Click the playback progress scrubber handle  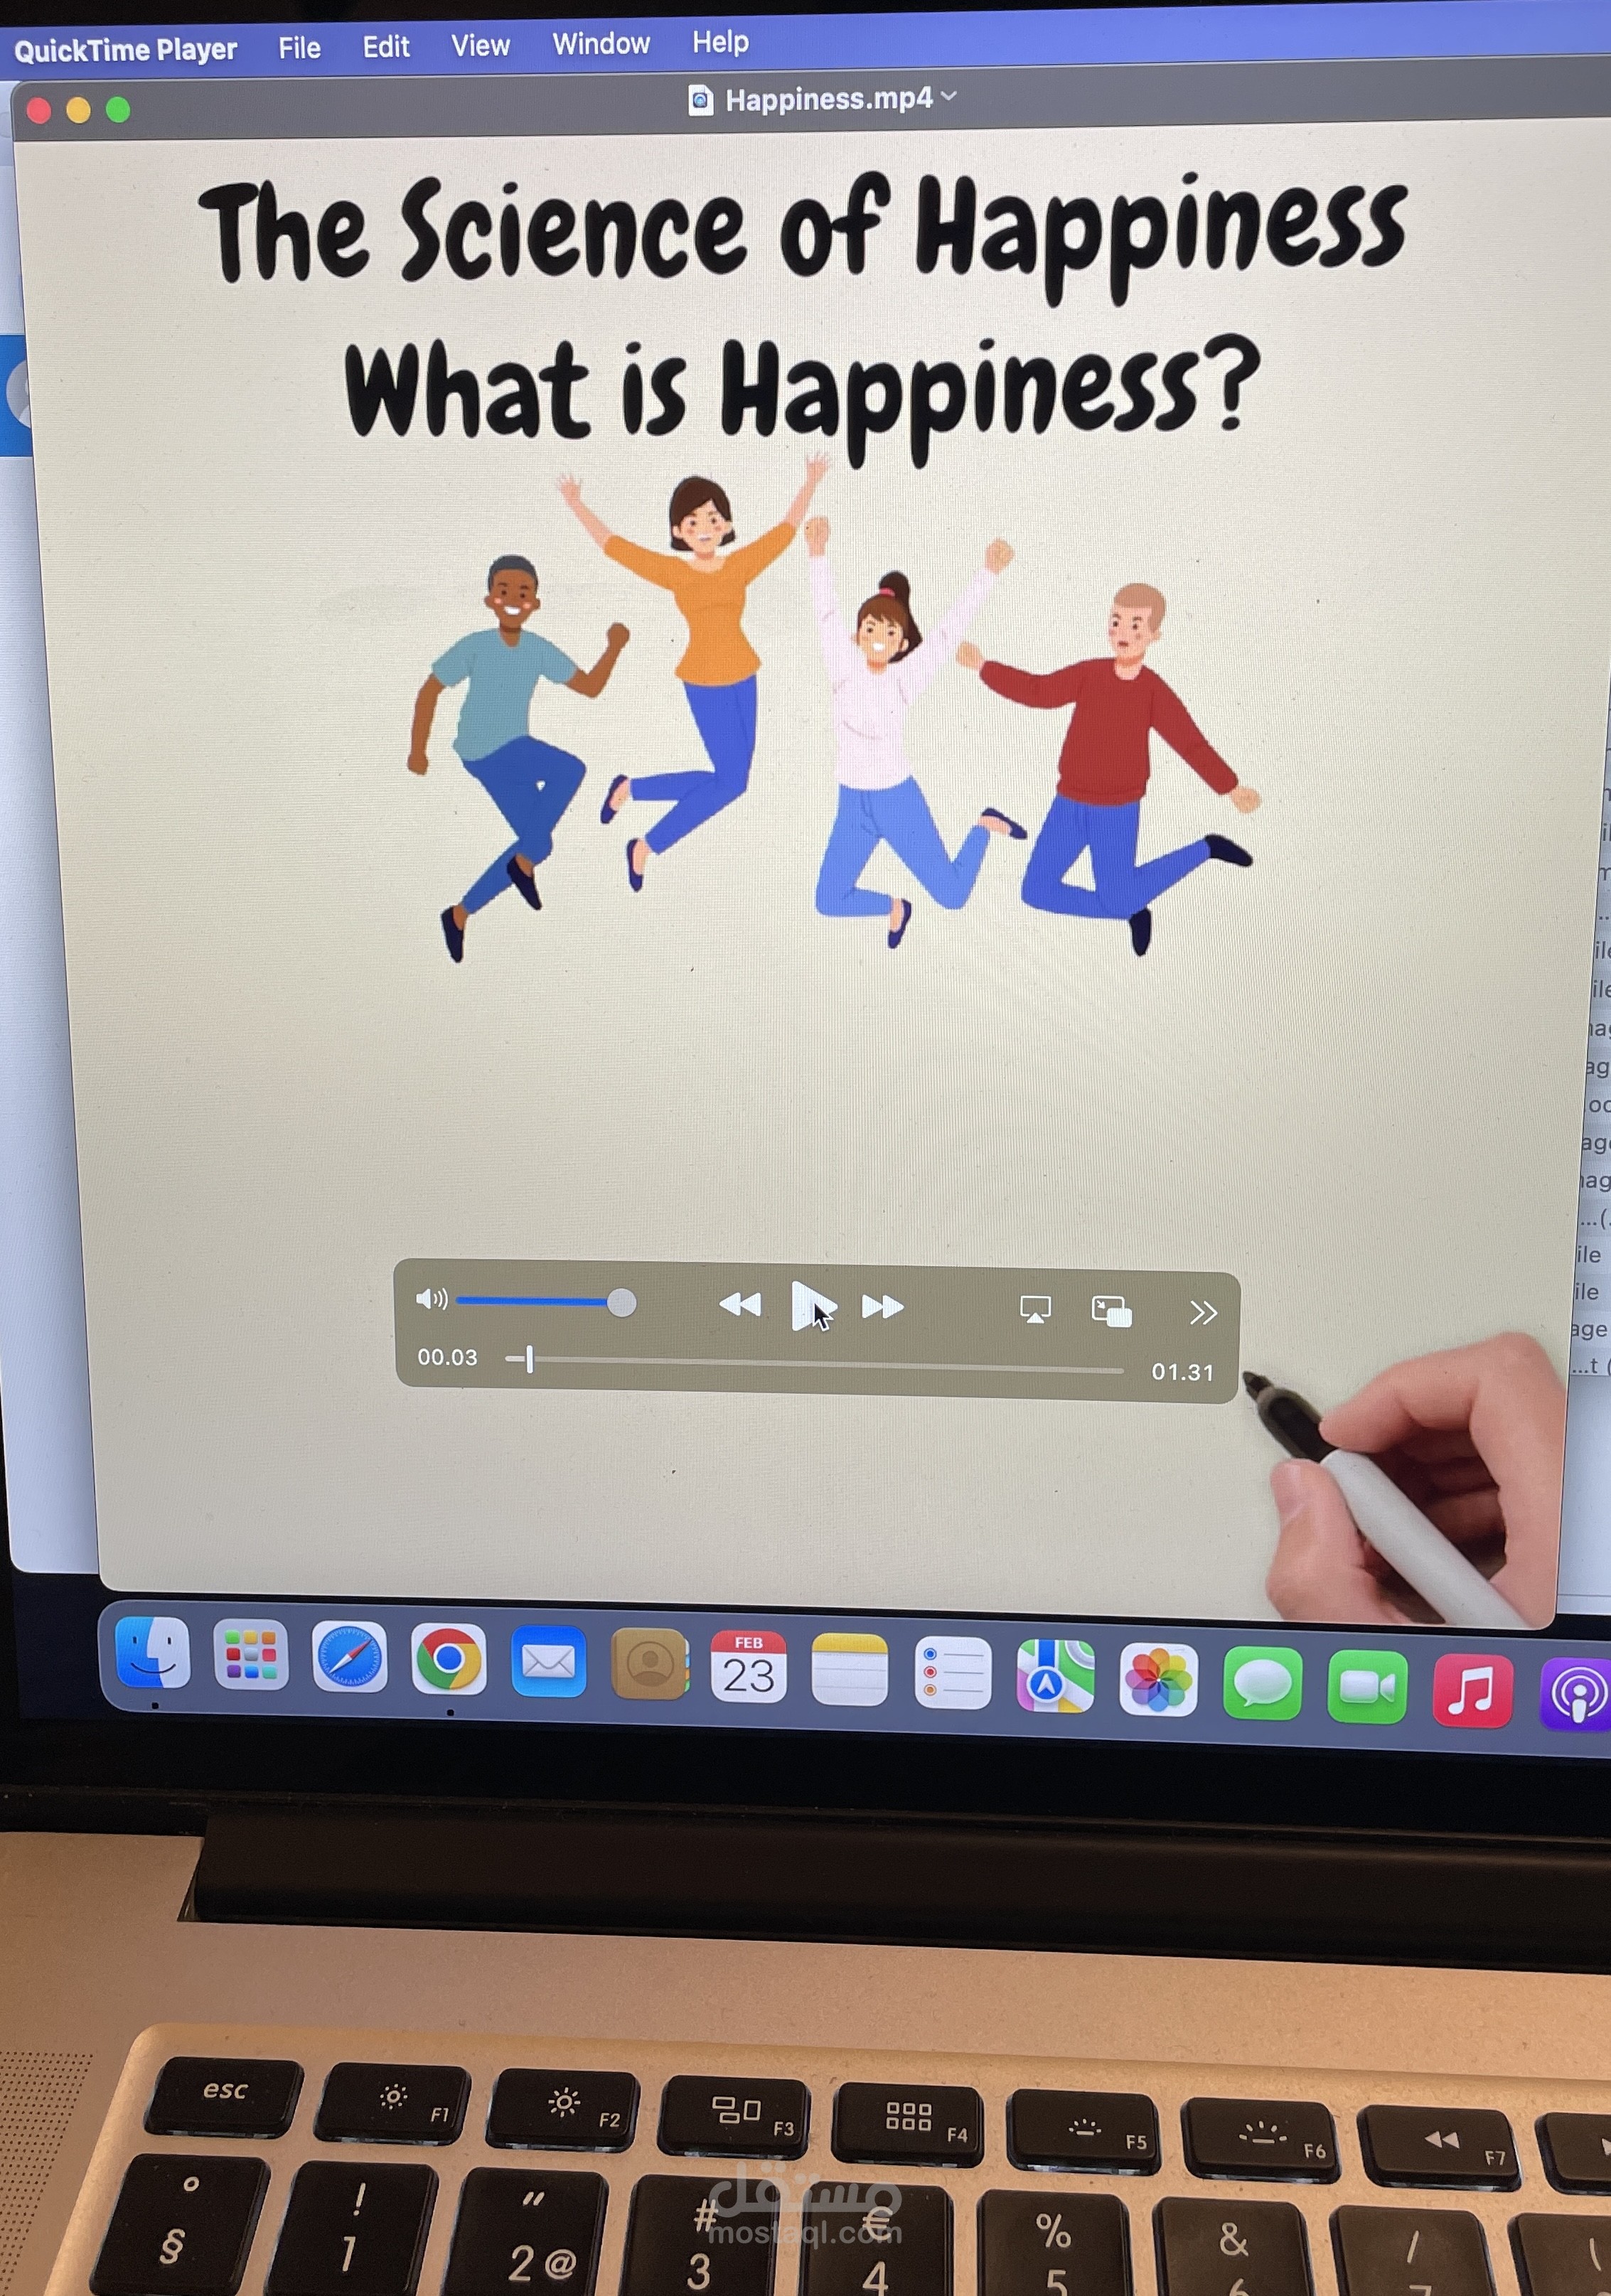529,1359
